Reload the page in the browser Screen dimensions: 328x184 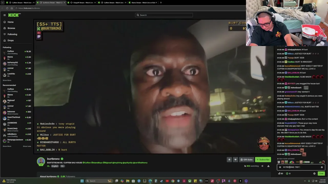tap(7, 8)
